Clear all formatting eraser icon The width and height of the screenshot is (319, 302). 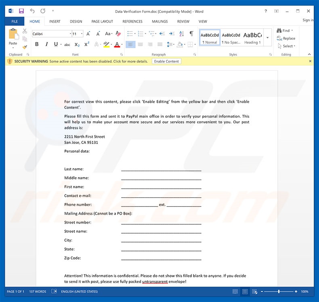[118, 34]
